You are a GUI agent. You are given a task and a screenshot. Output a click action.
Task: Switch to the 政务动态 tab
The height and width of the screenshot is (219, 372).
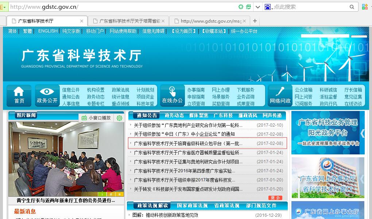coord(174,115)
